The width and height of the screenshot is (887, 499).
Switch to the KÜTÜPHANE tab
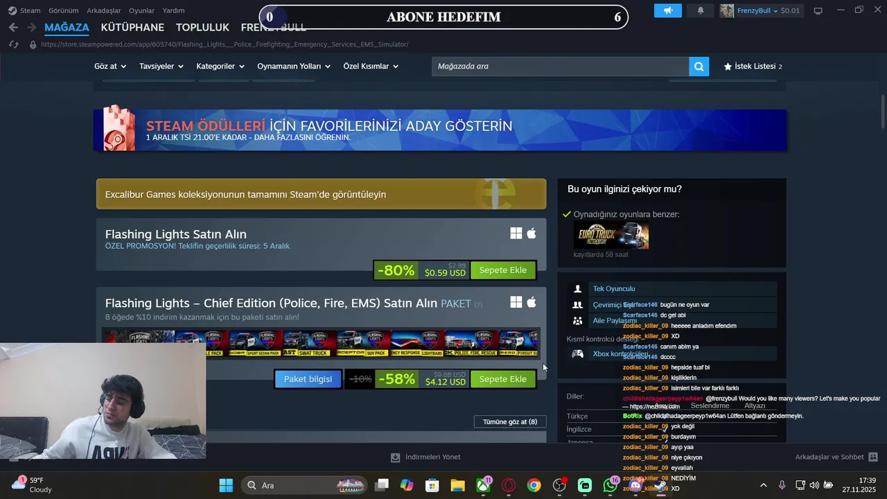[x=132, y=28]
